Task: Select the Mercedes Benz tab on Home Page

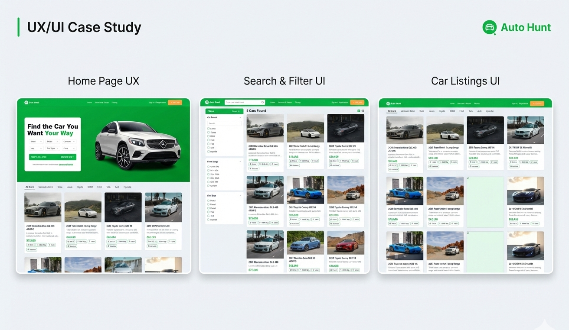Action: [46, 187]
